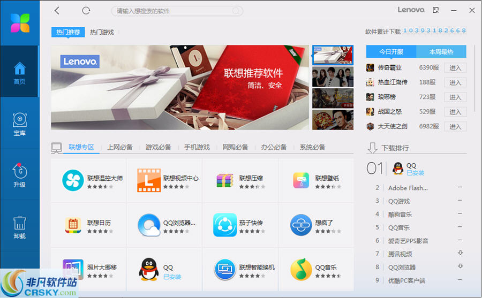482x298 pixels.
Task: Click 已安装 label under QQ ranking
Action: 415,173
